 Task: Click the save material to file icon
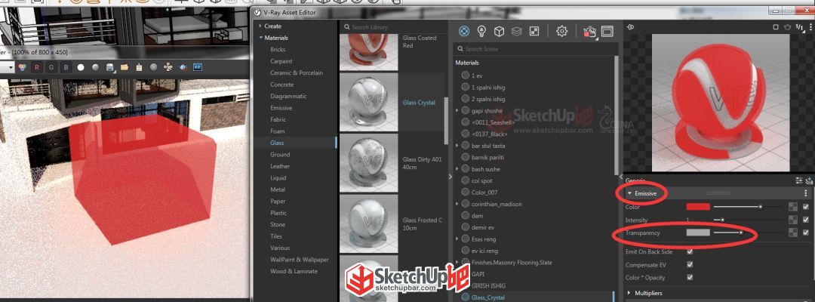click(x=809, y=180)
